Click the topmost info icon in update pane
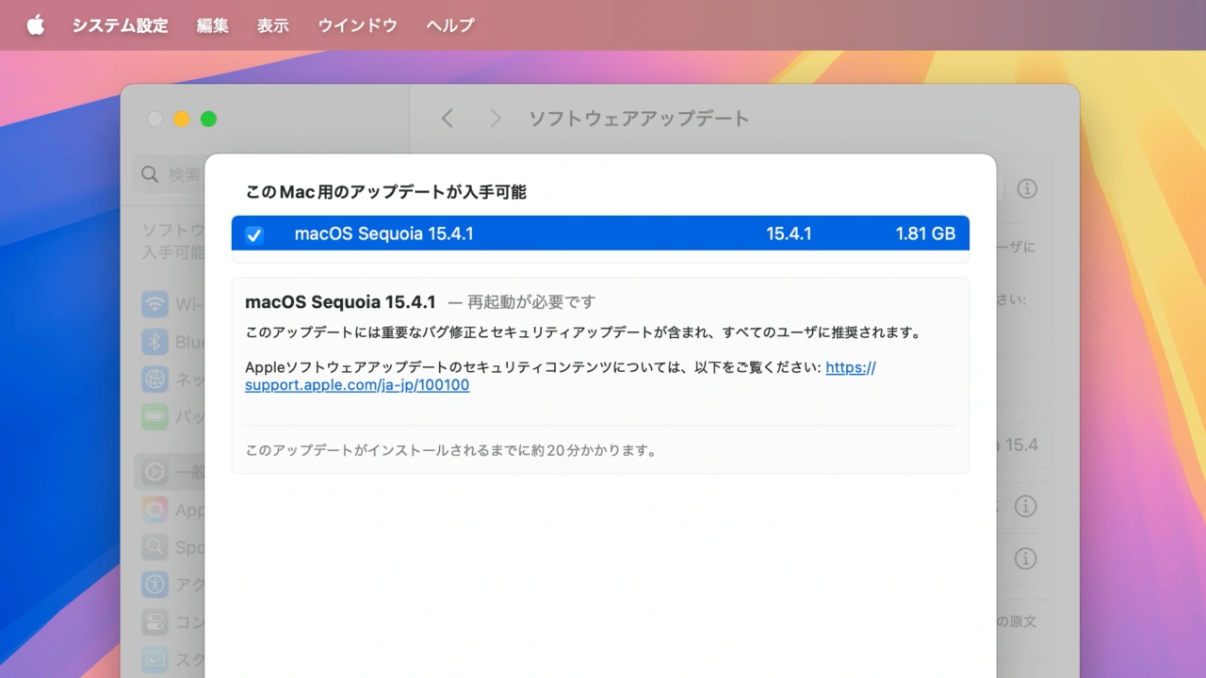Screen dimensions: 1206x678 (1027, 188)
